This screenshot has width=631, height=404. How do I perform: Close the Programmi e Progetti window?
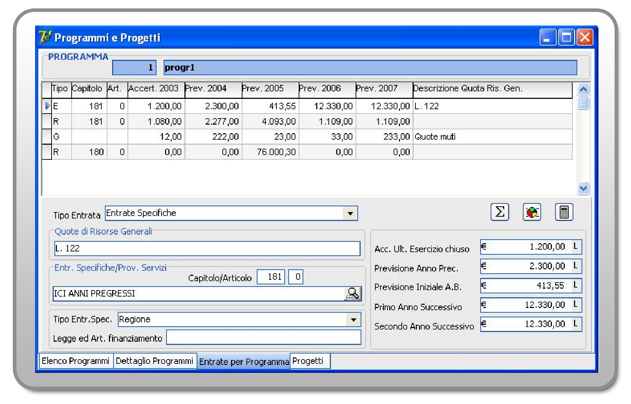pos(585,37)
